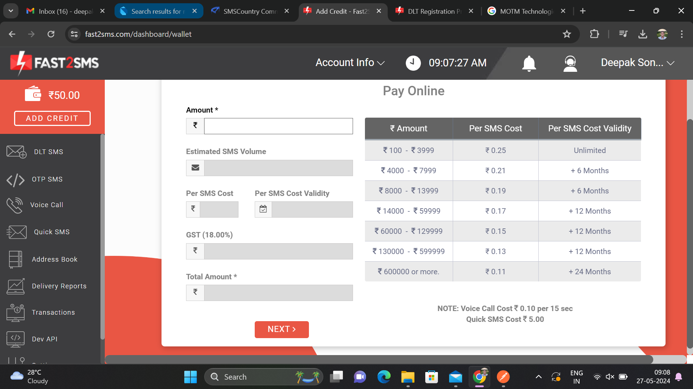
Task: Click the GST (18.00%) field
Action: click(279, 251)
